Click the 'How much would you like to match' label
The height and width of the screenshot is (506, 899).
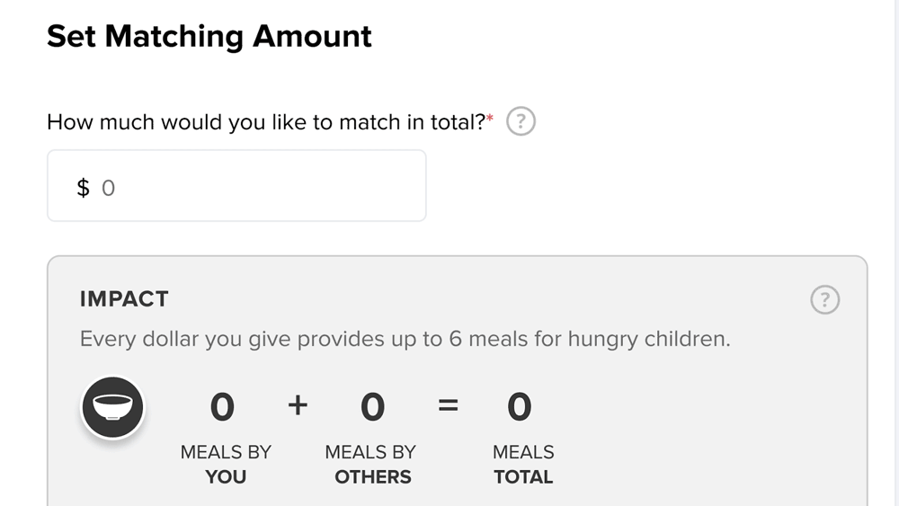(x=267, y=122)
